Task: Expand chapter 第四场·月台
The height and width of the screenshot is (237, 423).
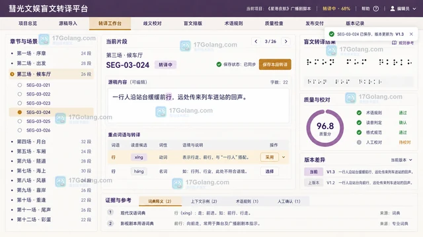Action: [52, 142]
